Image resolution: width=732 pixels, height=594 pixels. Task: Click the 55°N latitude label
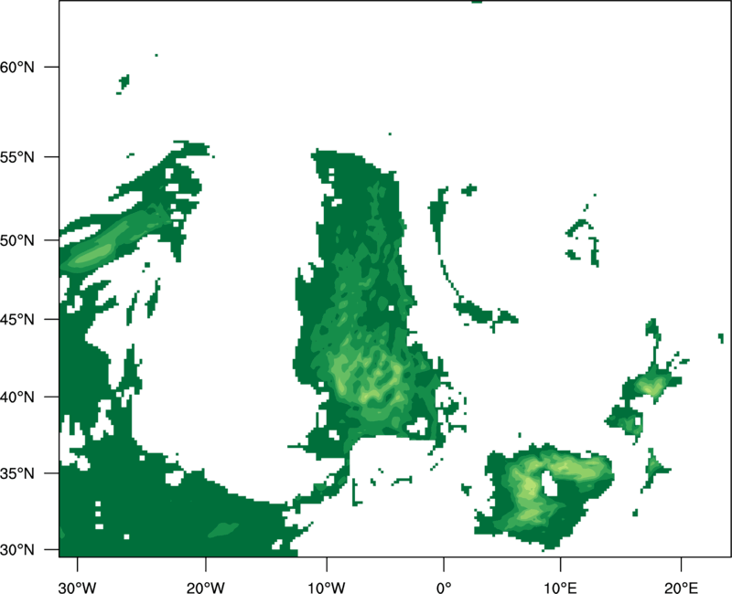(17, 157)
